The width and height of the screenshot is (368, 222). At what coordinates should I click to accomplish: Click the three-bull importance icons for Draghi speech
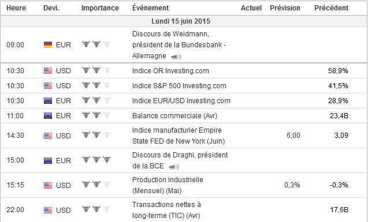click(x=96, y=160)
